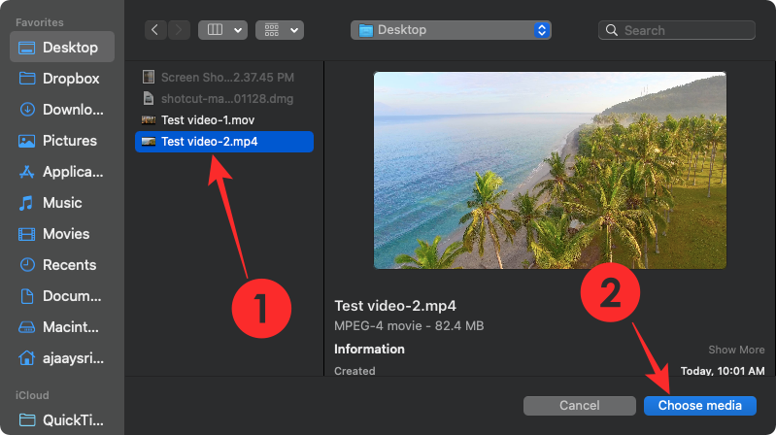
Task: Select Test video-1.mov file
Action: coord(208,119)
